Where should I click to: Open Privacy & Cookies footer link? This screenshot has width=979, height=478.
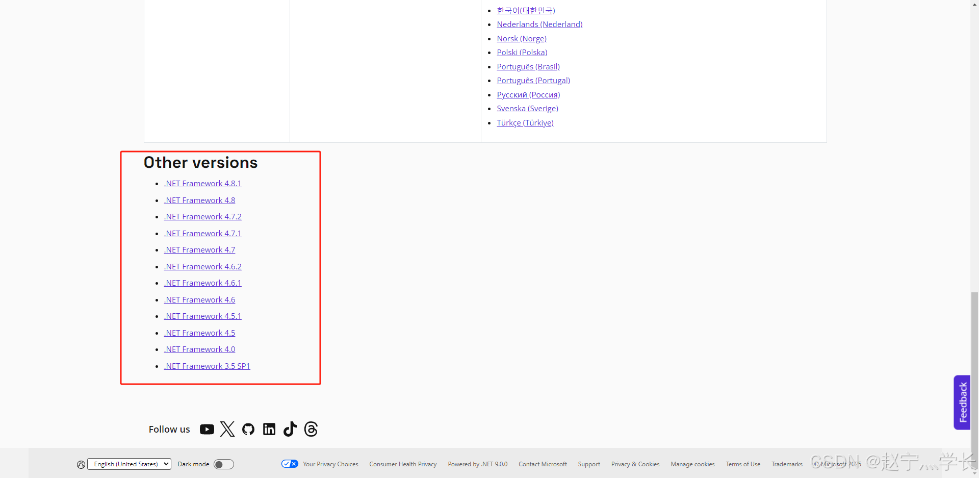pos(635,464)
